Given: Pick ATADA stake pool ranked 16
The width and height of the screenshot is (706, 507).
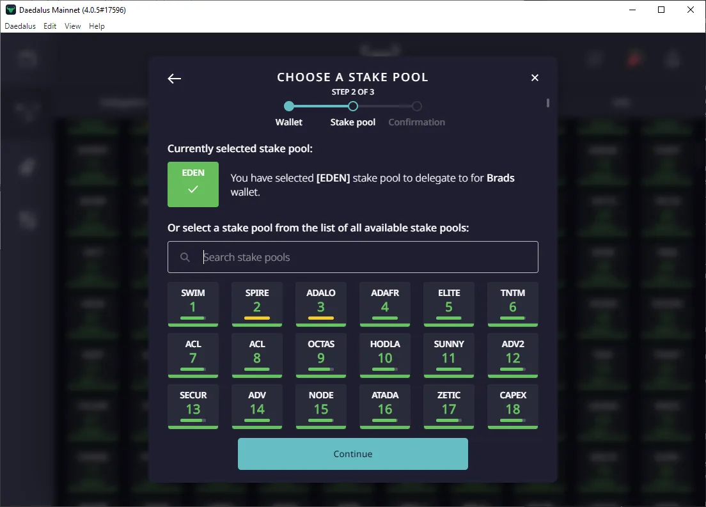Looking at the screenshot, I should pos(385,407).
